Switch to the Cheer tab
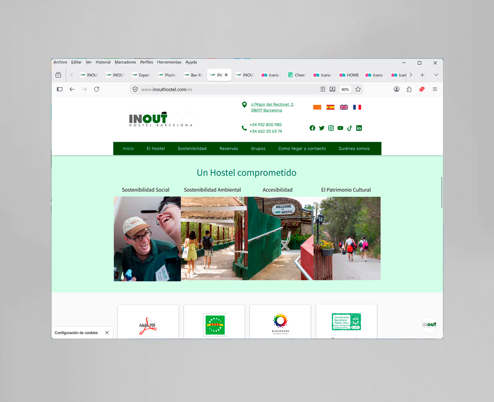Image resolution: width=494 pixels, height=402 pixels. pyautogui.click(x=297, y=75)
